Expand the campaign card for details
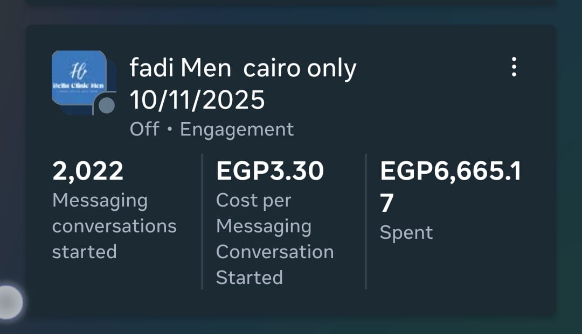This screenshot has width=582, height=334. tap(291, 167)
